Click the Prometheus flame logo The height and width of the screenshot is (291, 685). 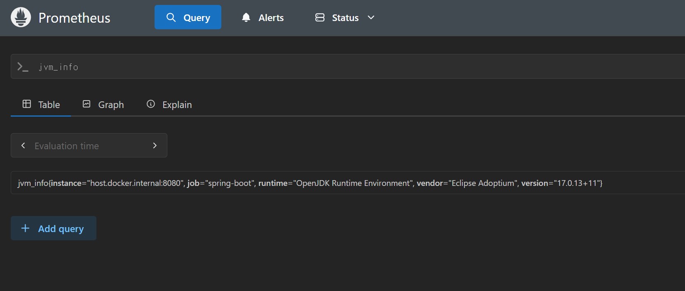[21, 17]
